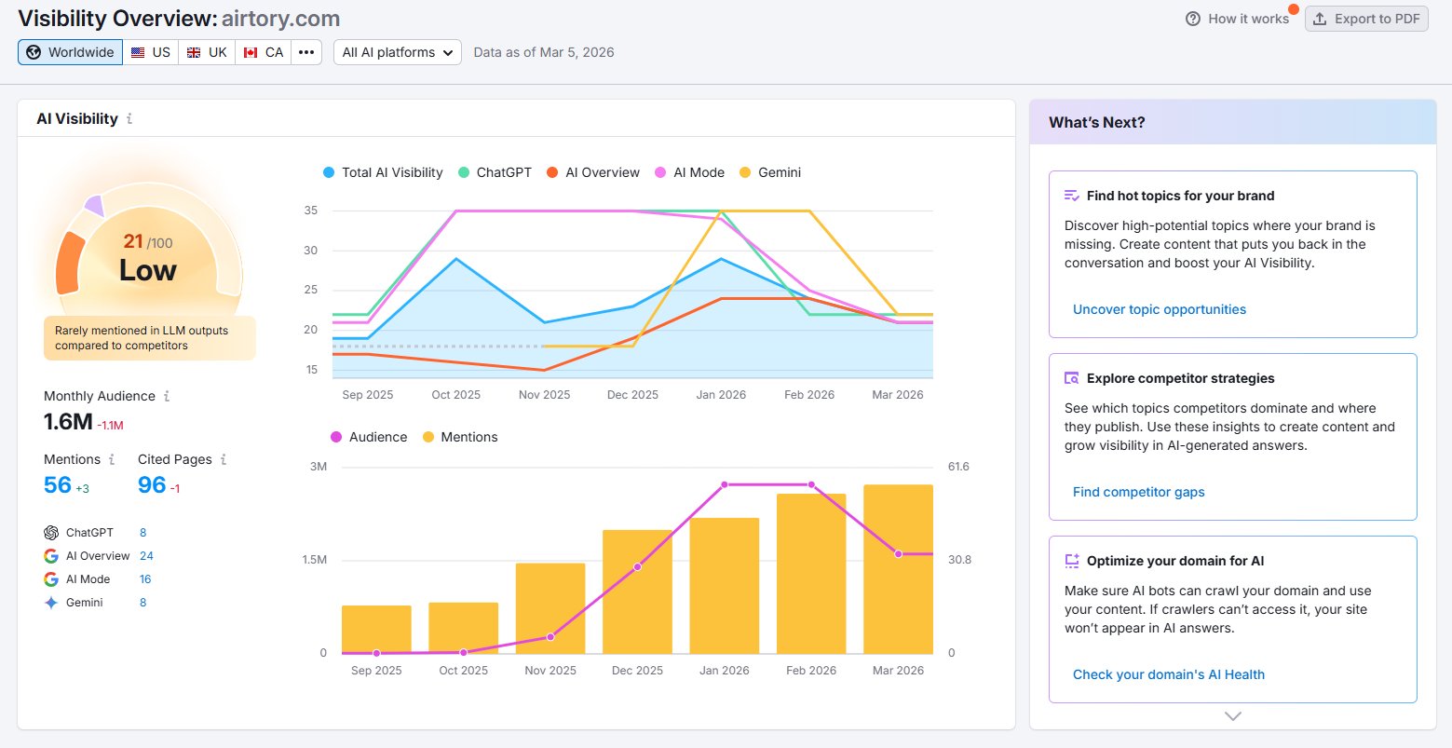This screenshot has width=1452, height=748.
Task: Click the Explore competitor strategies card icon
Action: tap(1072, 378)
